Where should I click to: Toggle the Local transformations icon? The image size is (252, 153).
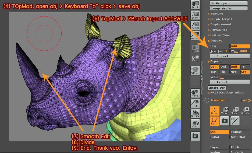pyautogui.click(x=195, y=58)
